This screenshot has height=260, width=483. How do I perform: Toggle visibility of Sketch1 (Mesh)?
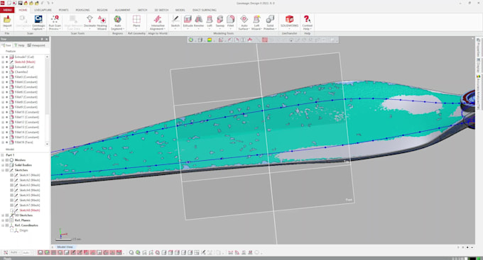click(x=11, y=175)
